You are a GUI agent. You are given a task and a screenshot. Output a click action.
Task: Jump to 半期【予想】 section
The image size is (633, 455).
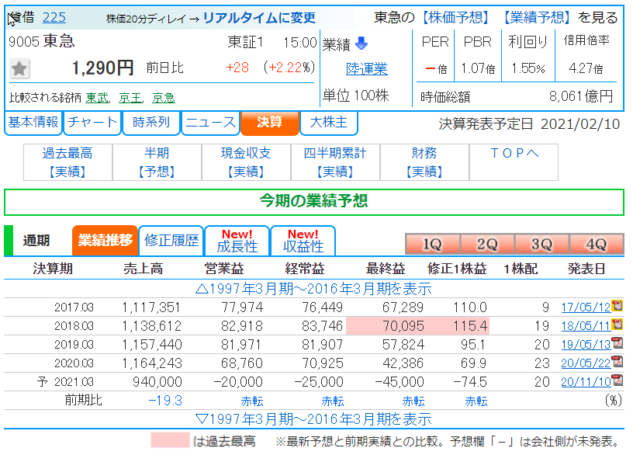click(x=157, y=162)
